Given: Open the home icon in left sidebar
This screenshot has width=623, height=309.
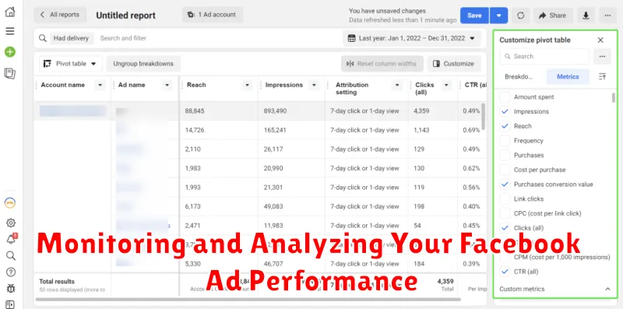Looking at the screenshot, I should [10, 12].
